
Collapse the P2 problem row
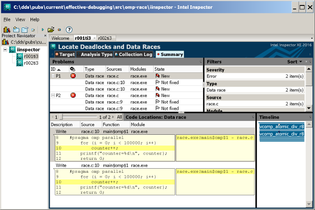[x=53, y=95]
